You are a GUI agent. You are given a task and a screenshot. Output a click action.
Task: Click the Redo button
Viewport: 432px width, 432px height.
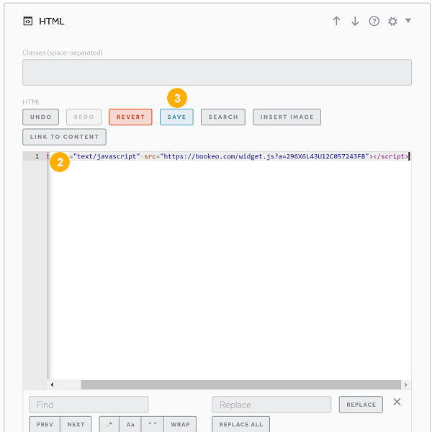pos(84,117)
